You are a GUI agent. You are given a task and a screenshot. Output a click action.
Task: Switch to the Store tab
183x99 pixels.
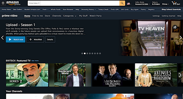(x=47, y=16)
